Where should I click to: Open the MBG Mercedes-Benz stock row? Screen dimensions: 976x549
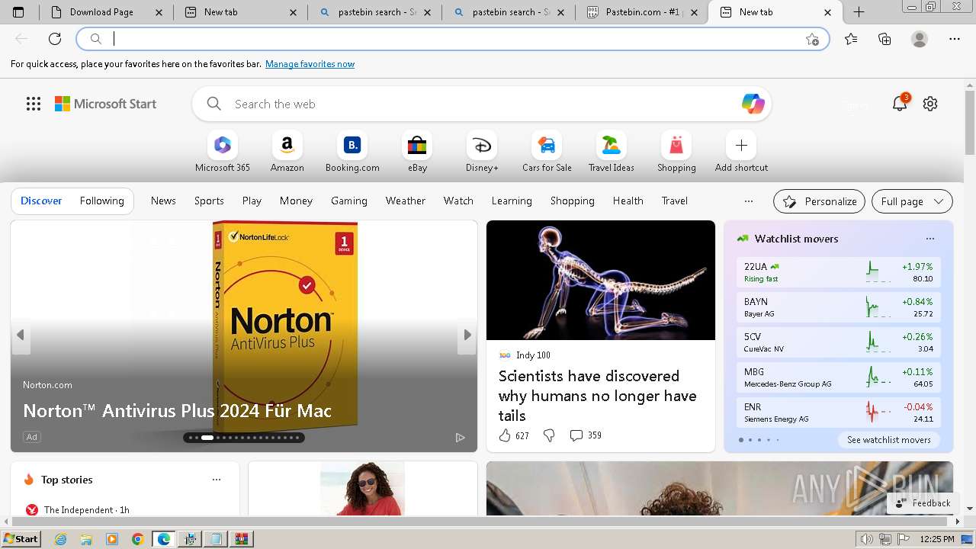[839, 377]
